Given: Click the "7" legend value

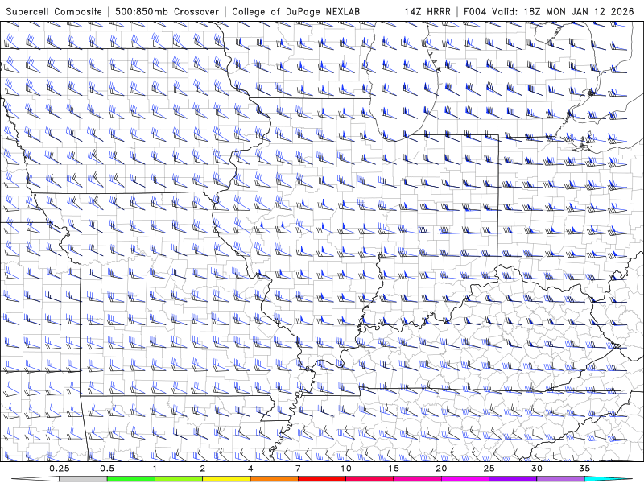Looking at the screenshot, I should tap(298, 469).
